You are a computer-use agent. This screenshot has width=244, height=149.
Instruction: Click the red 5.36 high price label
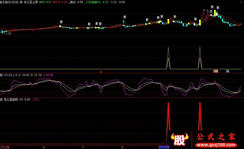[209, 11]
